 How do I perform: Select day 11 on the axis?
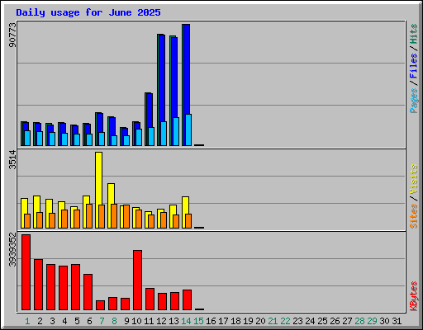tap(149, 321)
